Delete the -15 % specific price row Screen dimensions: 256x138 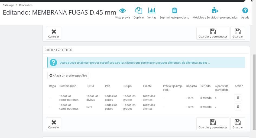pyautogui.click(x=238, y=98)
